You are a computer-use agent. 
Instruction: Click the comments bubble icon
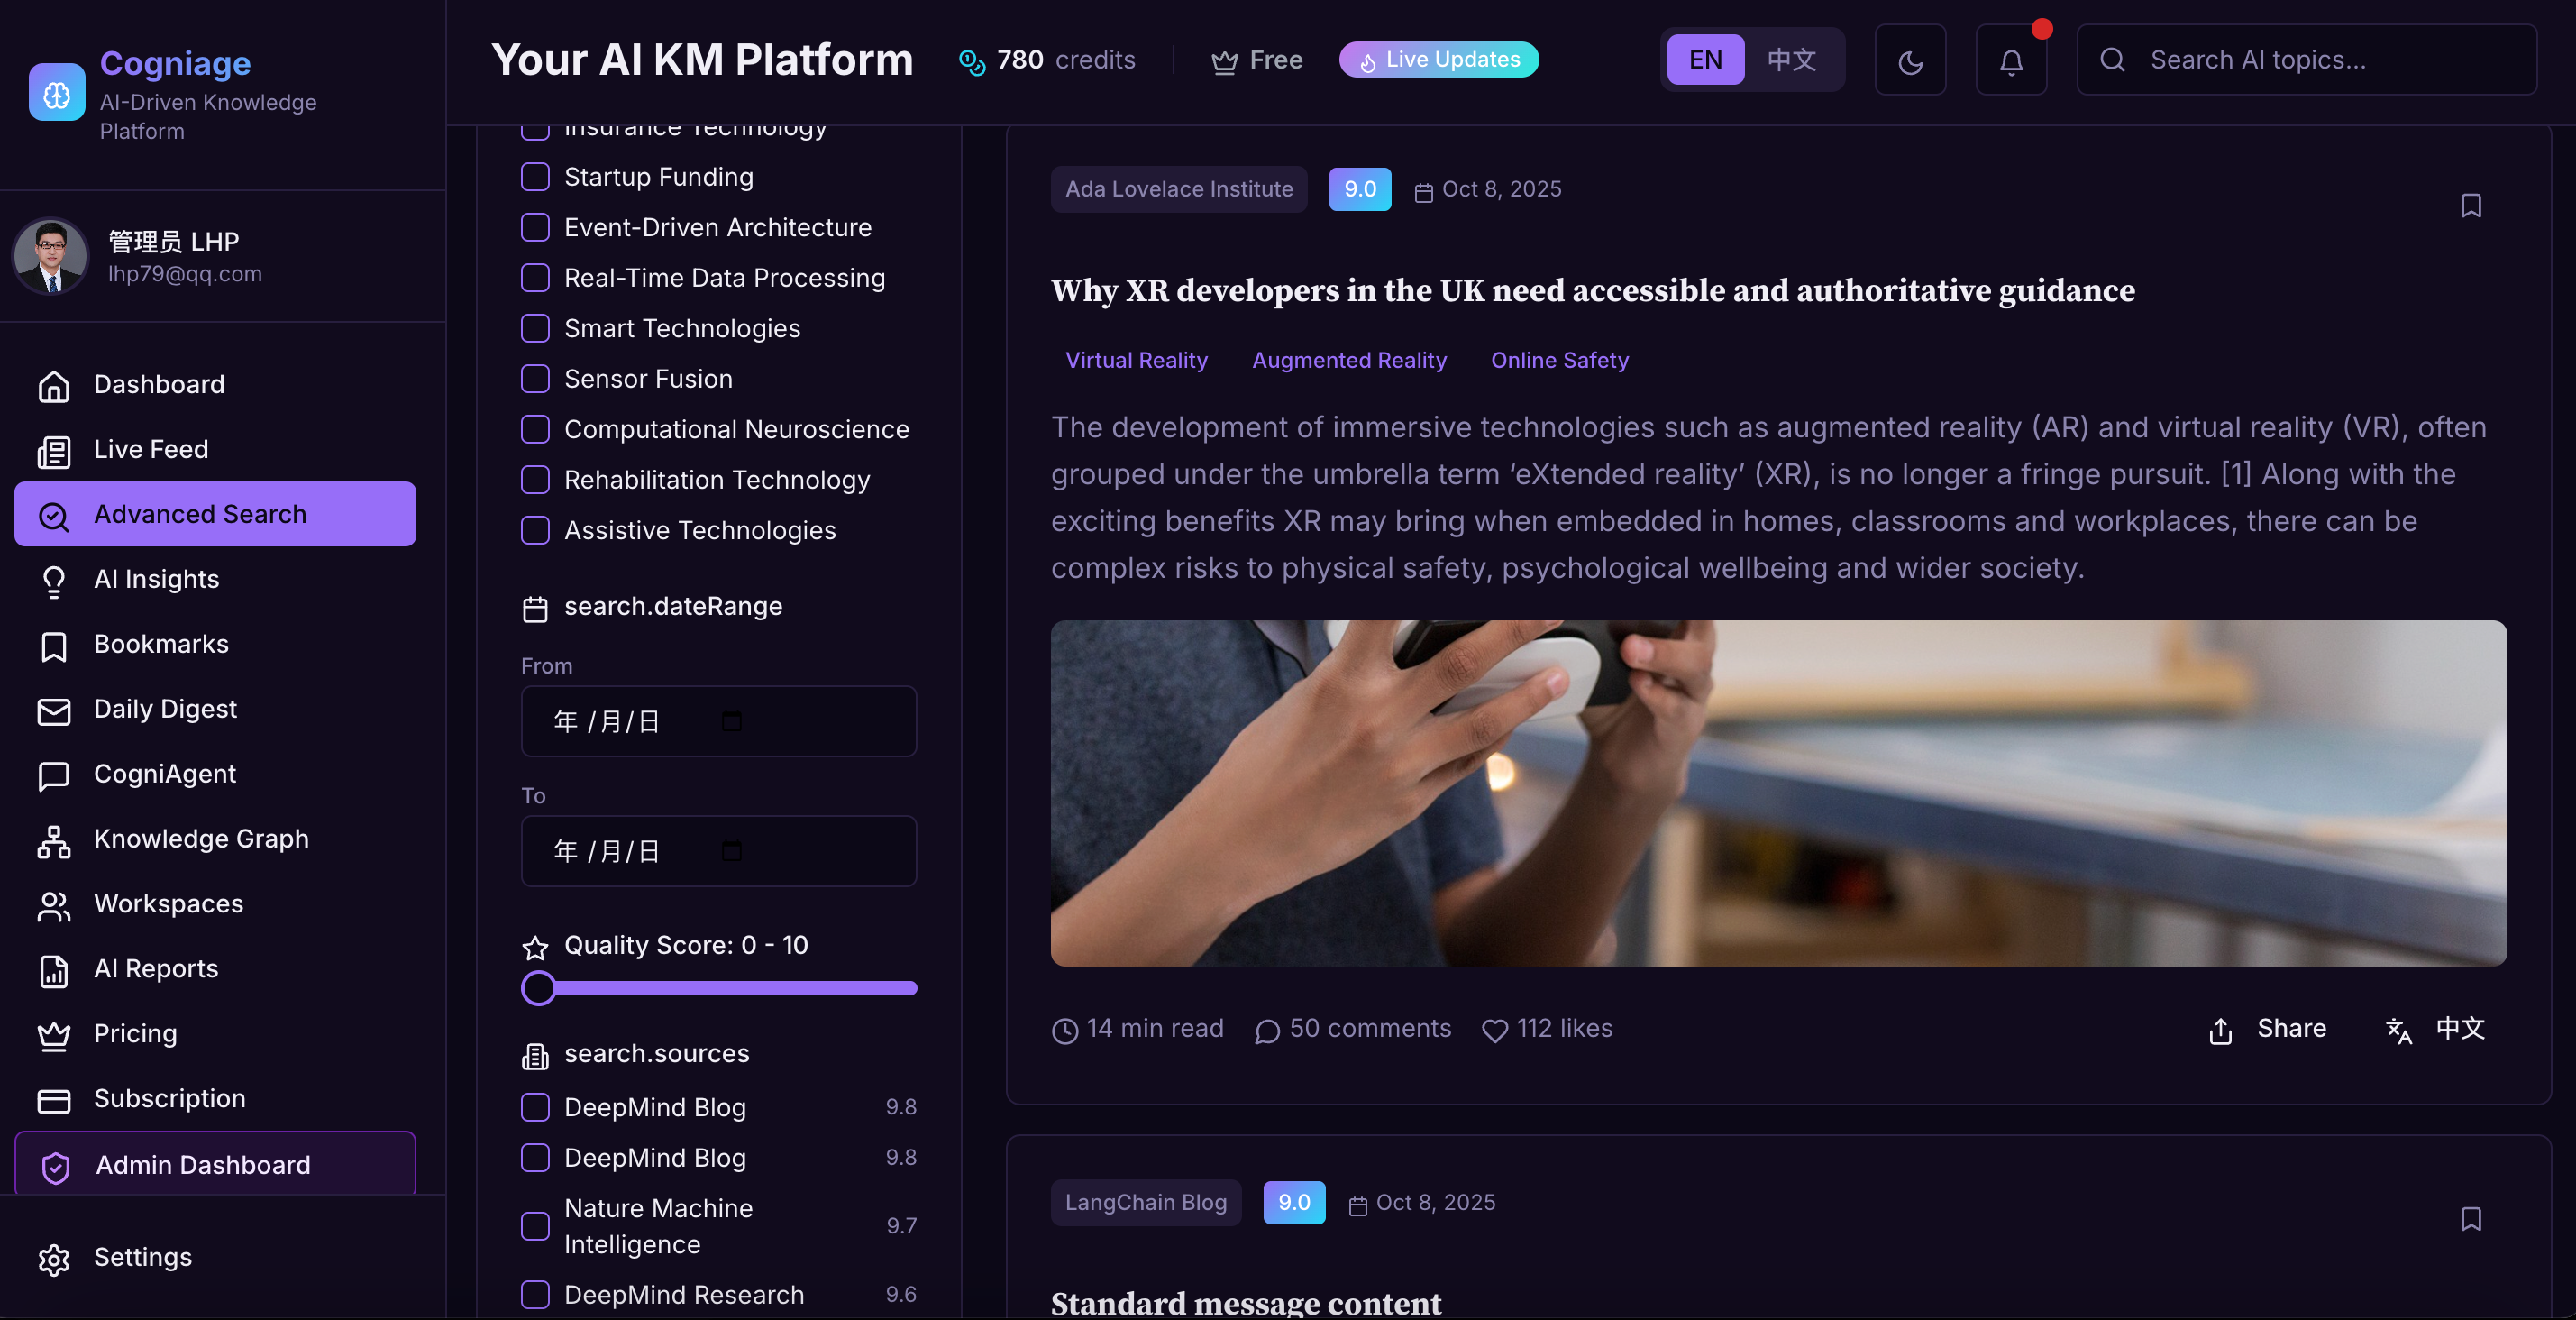(1267, 1030)
